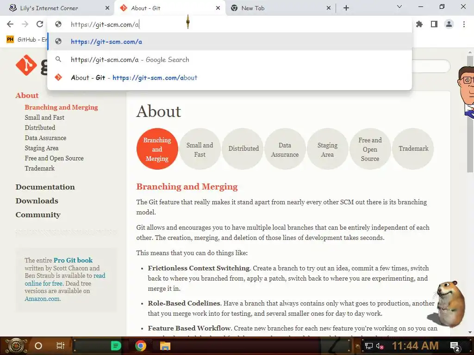
Task: Open the Pro Git book link
Action: click(x=73, y=260)
